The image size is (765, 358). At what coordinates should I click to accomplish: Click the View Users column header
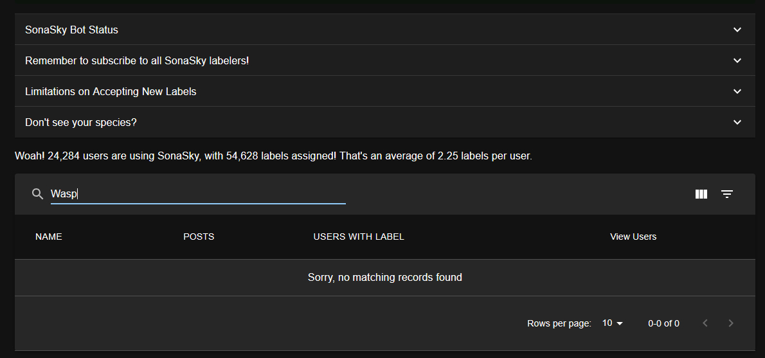[x=633, y=237]
